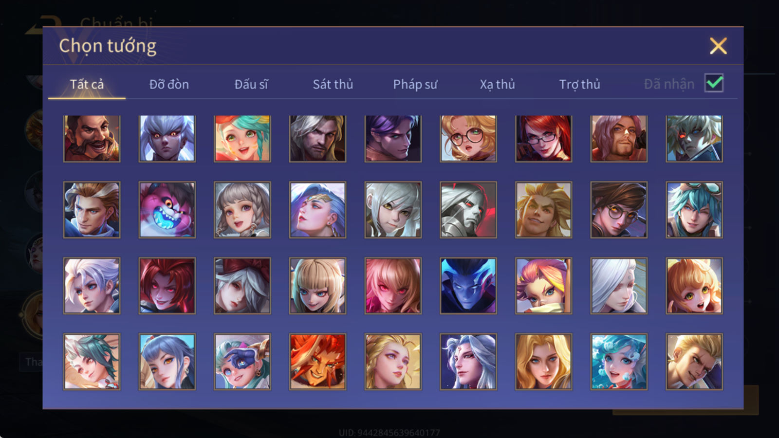Open the Sát thủ tab
The image size is (779, 438).
[x=333, y=84]
